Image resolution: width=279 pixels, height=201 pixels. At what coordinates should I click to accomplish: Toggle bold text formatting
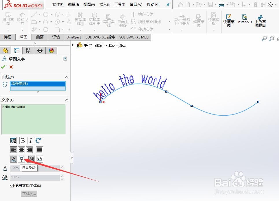(x=23, y=141)
